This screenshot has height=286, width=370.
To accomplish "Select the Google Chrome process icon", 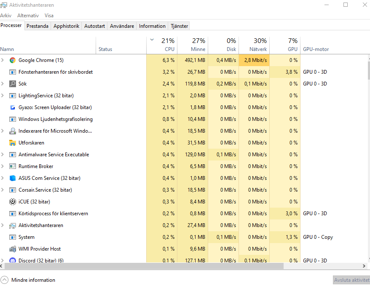I will pos(12,60).
